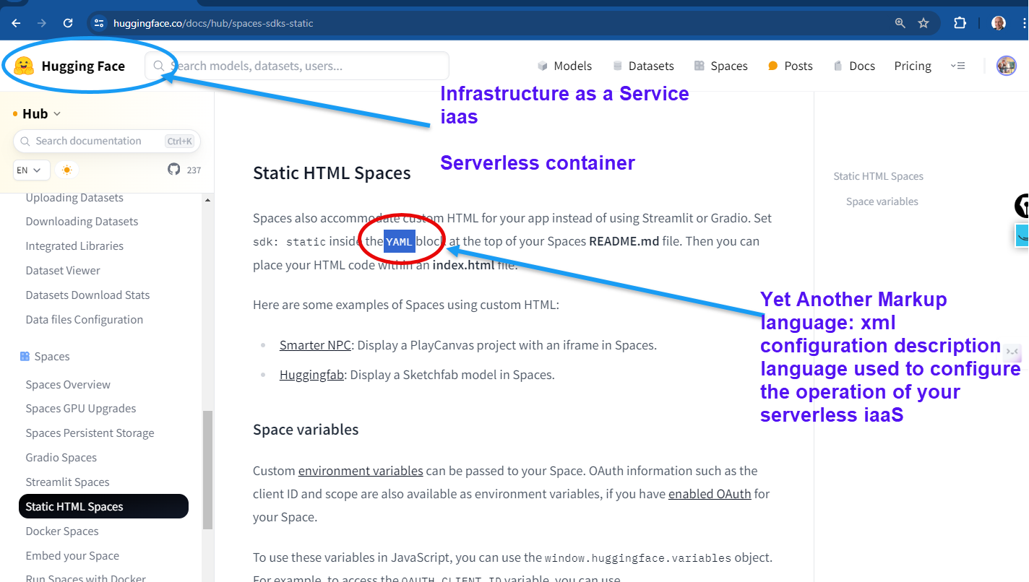Expand the Hub documentation selector

pos(37,113)
